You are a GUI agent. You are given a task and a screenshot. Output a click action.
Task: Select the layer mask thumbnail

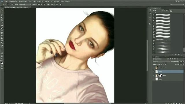pos(160,75)
